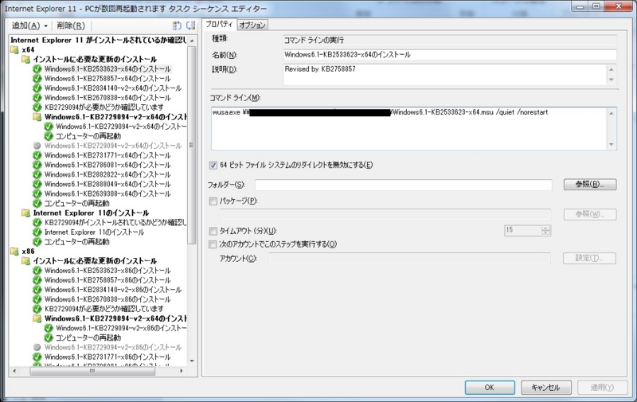
Task: Click the green check icon of Windows6.1-KB2670838-x64 step
Action: pyautogui.click(x=37, y=98)
